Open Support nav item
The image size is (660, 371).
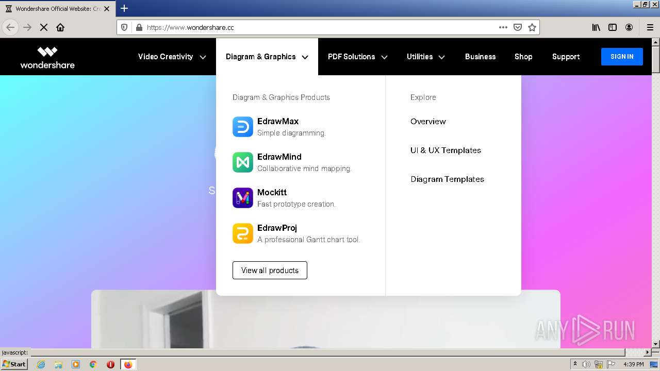point(566,57)
